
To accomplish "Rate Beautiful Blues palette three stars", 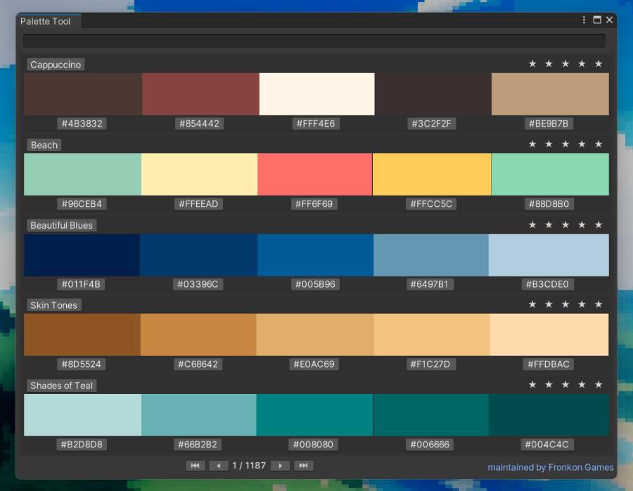I will [x=565, y=224].
